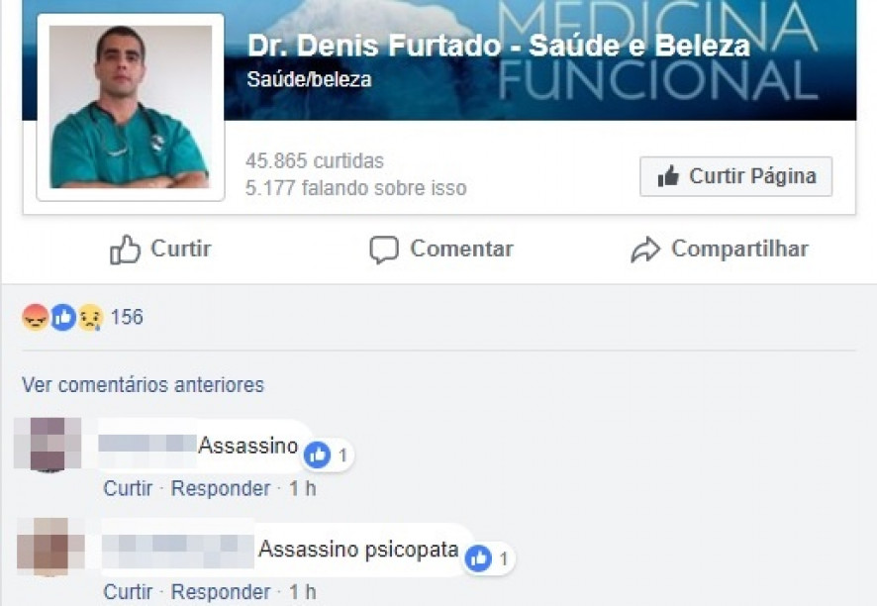Click like badge on Assassino psicopata comment

(479, 557)
